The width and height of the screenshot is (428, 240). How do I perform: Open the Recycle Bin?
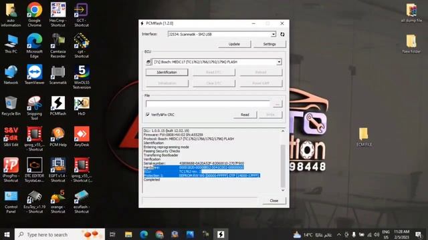pyautogui.click(x=11, y=106)
